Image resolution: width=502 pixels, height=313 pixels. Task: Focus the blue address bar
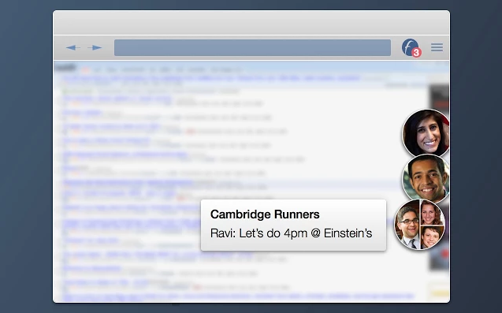coord(252,48)
